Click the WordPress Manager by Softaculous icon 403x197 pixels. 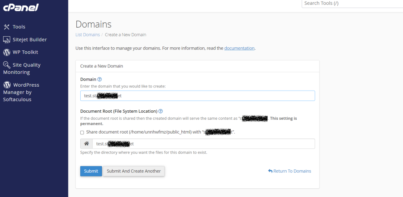[6, 85]
